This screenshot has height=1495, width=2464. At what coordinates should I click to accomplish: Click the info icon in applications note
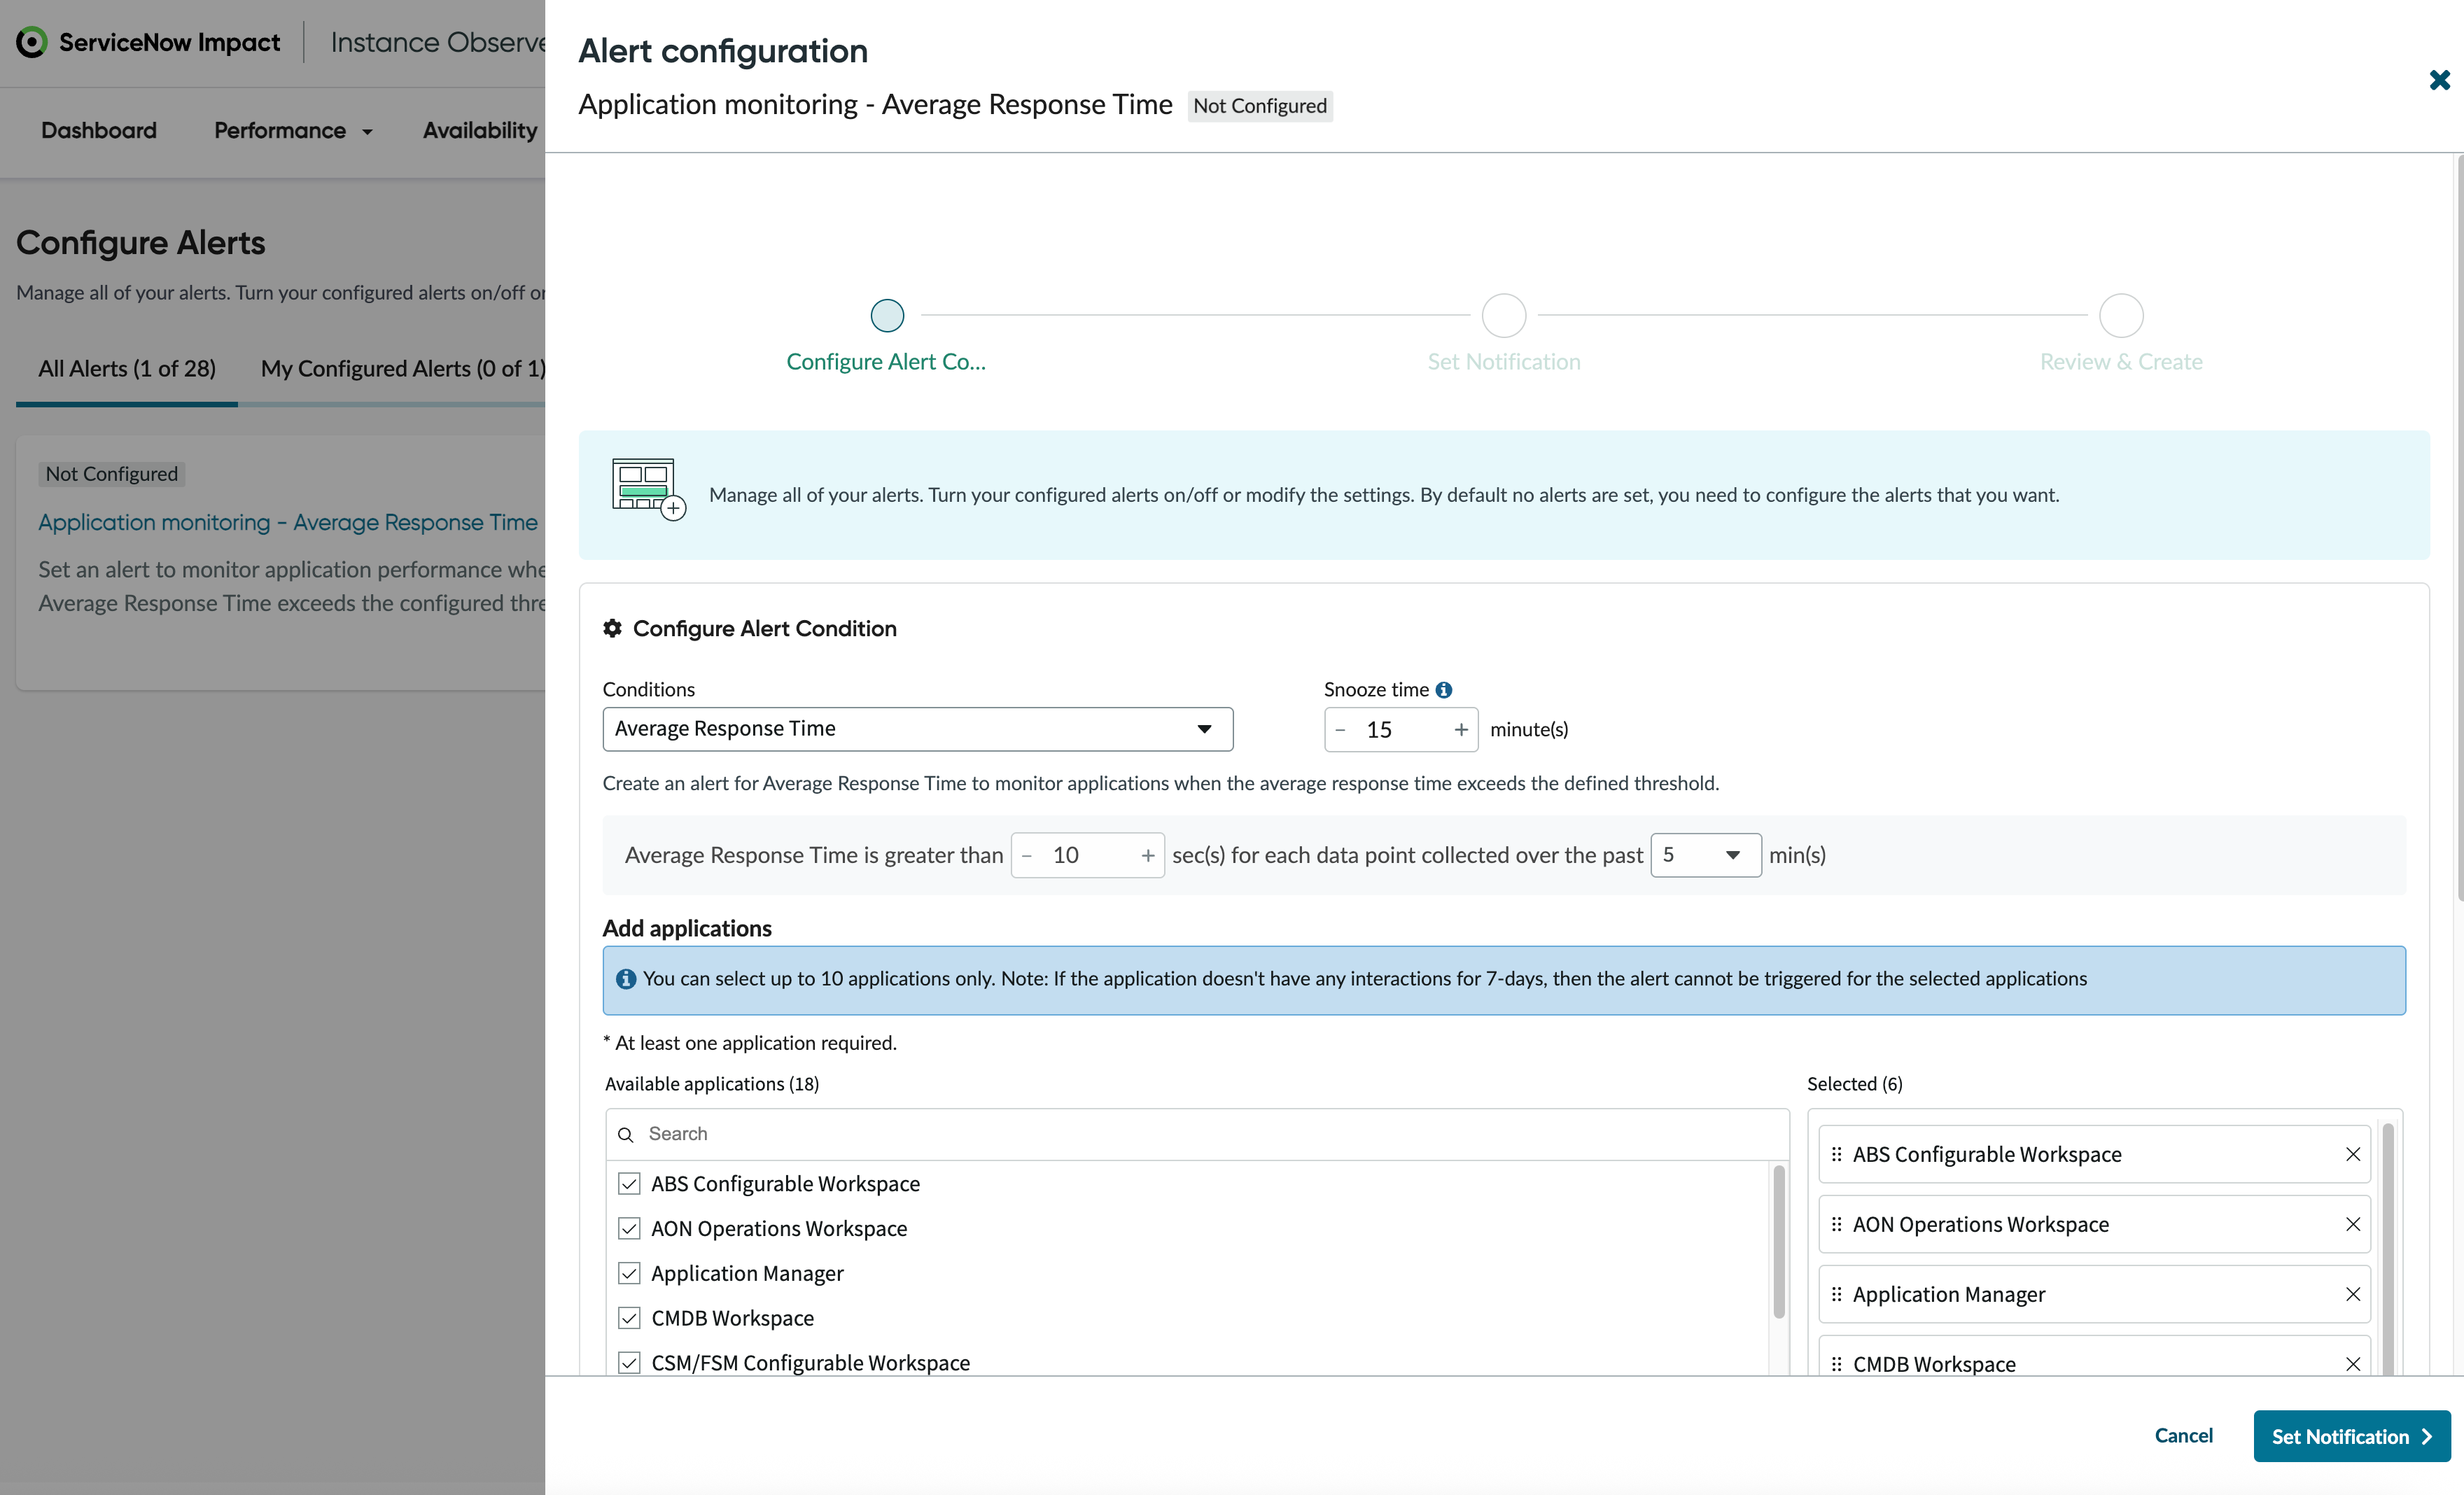click(x=626, y=979)
